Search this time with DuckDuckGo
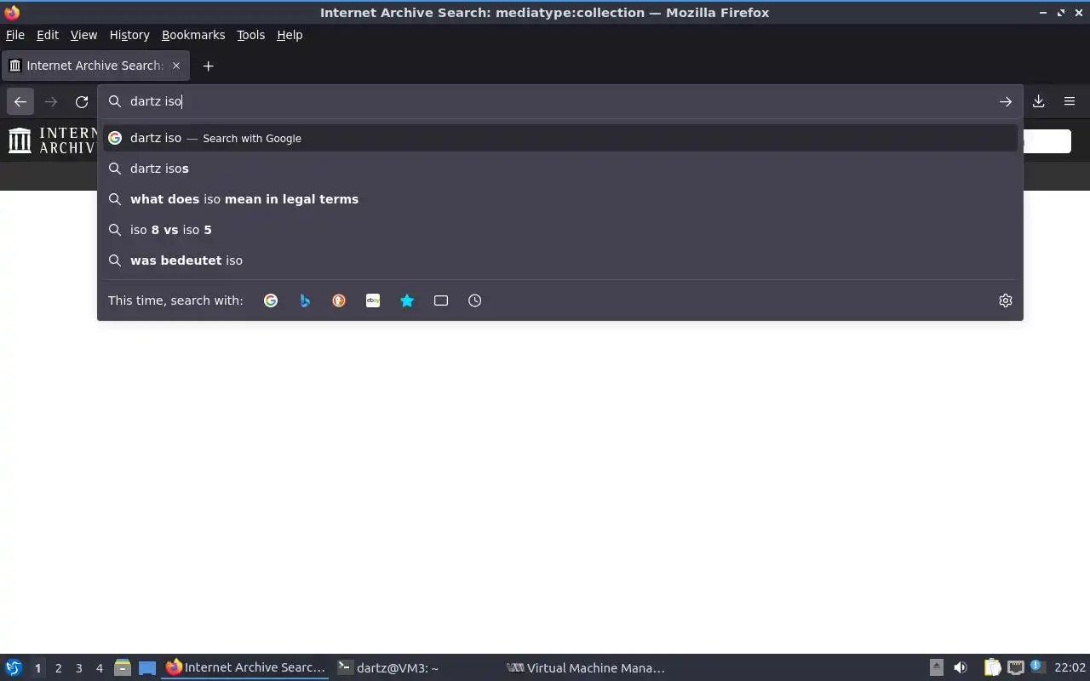Viewport: 1090px width, 681px height. click(339, 300)
